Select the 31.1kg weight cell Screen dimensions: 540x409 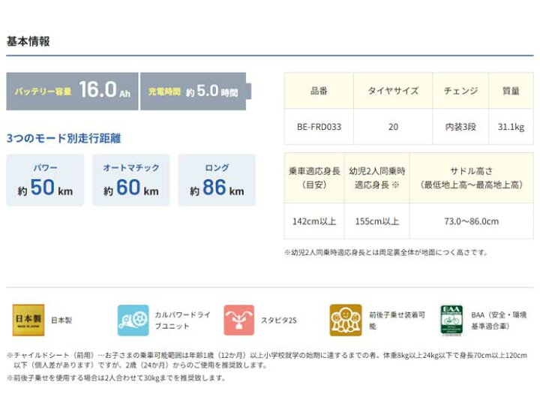511,127
